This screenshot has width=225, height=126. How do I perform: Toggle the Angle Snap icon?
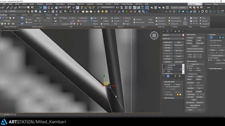tap(86, 8)
